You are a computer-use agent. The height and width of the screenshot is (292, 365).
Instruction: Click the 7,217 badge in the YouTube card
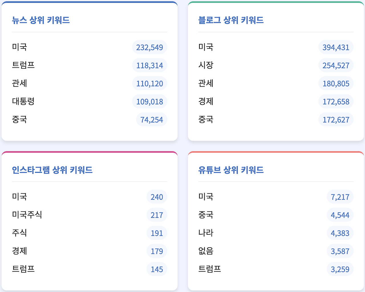click(x=340, y=196)
